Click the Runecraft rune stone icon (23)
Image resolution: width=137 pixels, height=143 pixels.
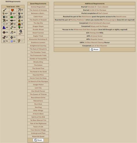[x=4, y=32]
